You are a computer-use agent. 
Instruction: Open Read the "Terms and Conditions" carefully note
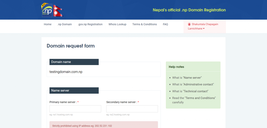click(x=194, y=100)
